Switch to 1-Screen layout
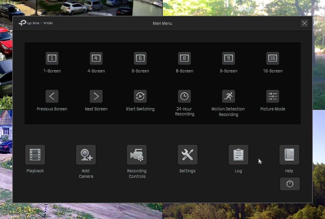Screen dimensions: 325x219 tap(52, 58)
